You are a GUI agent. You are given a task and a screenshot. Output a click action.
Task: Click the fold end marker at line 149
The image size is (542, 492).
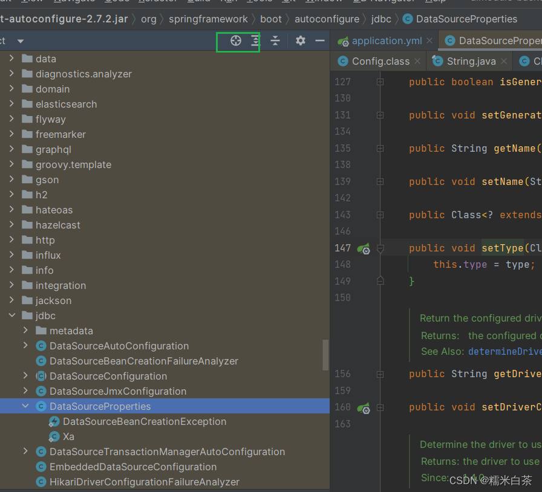(380, 280)
